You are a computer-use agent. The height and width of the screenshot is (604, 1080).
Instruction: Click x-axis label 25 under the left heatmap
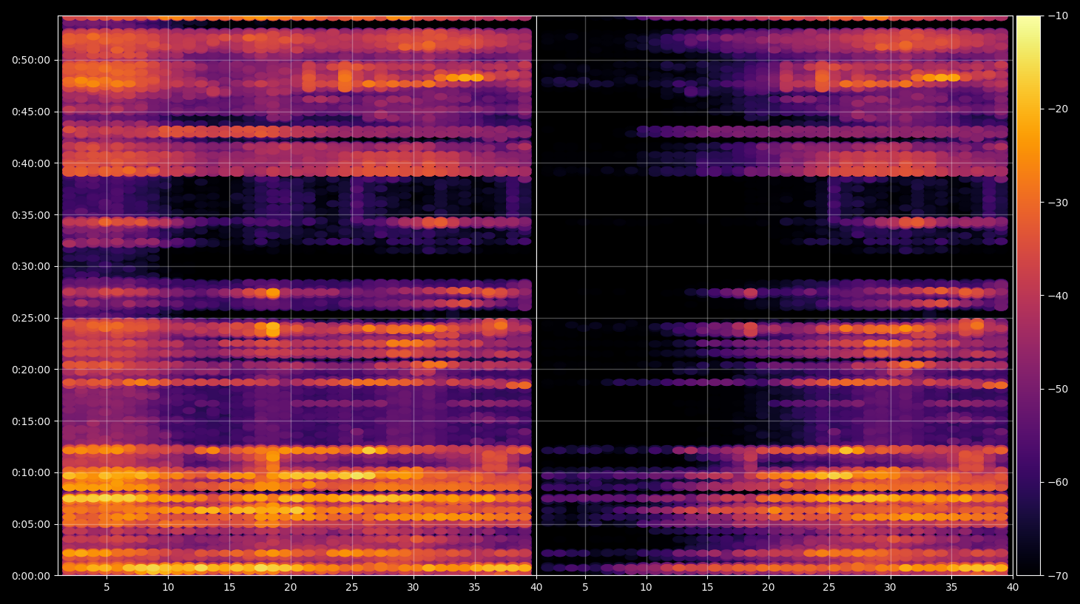(351, 588)
